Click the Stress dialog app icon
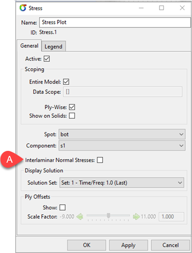192x253 pixels. 23,8
